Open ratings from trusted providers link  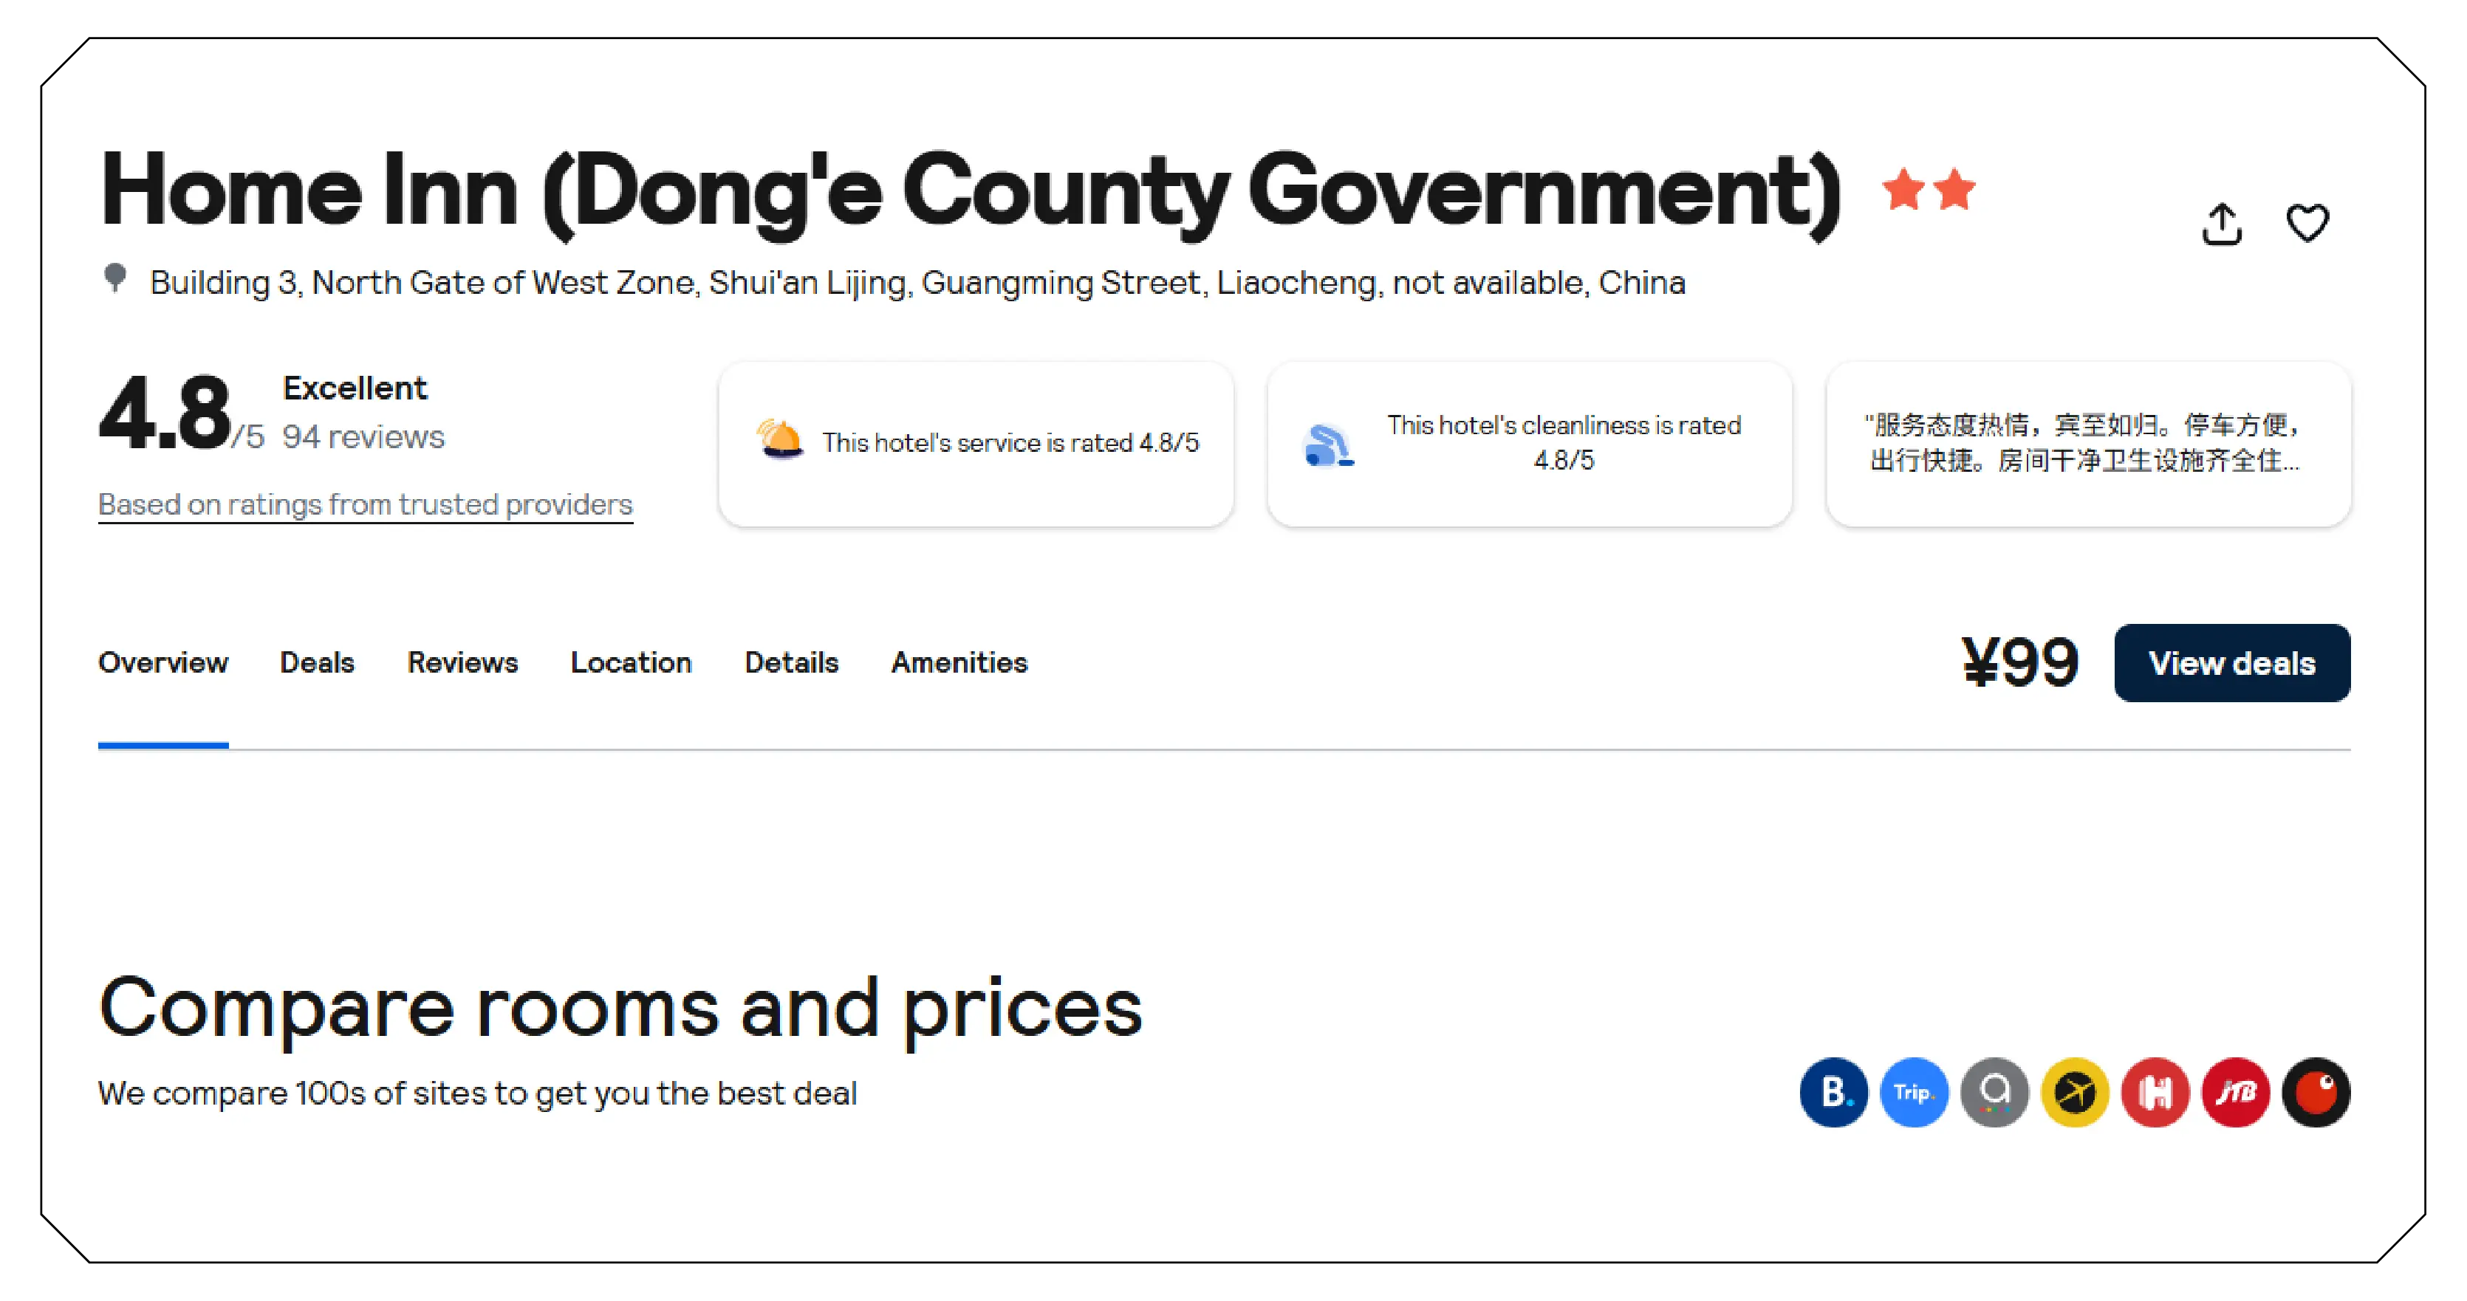click(365, 504)
